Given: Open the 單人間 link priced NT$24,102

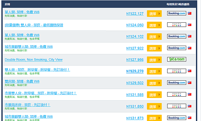Looking at the screenshot, I should [x=22, y=35].
